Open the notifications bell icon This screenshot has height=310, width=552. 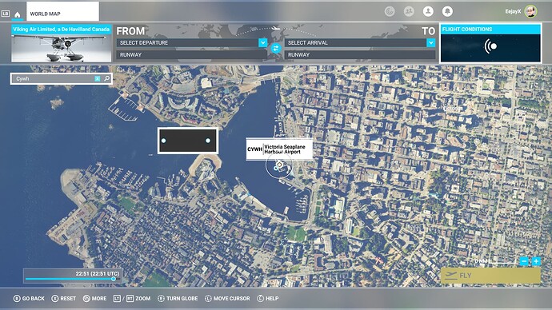pyautogui.click(x=447, y=12)
